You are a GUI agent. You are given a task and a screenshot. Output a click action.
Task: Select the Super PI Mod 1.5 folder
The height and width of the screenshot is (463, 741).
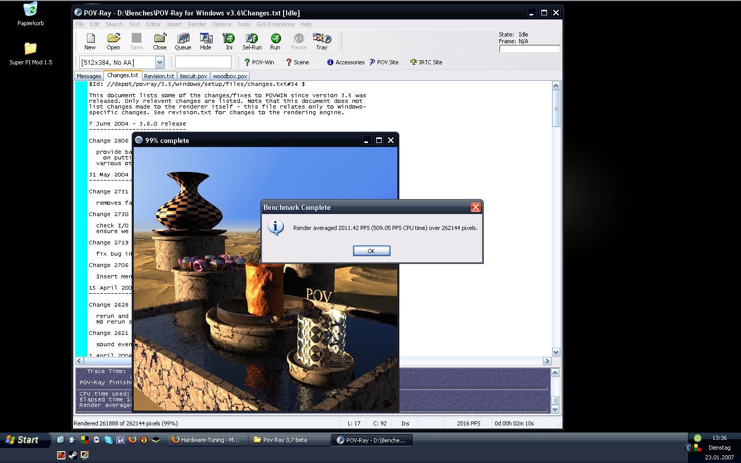pyautogui.click(x=30, y=54)
